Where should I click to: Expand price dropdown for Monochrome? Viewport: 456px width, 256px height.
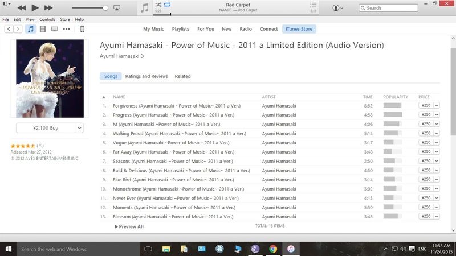click(x=437, y=189)
